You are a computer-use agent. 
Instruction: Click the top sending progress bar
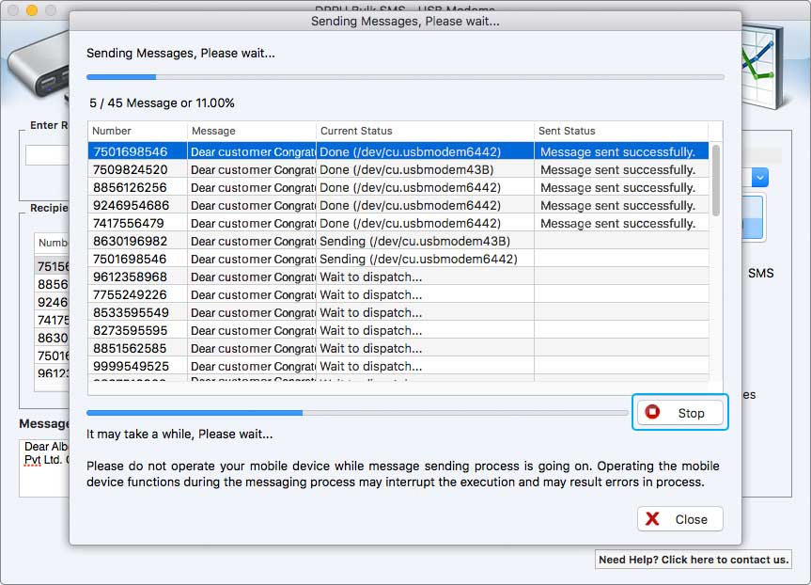tap(405, 77)
